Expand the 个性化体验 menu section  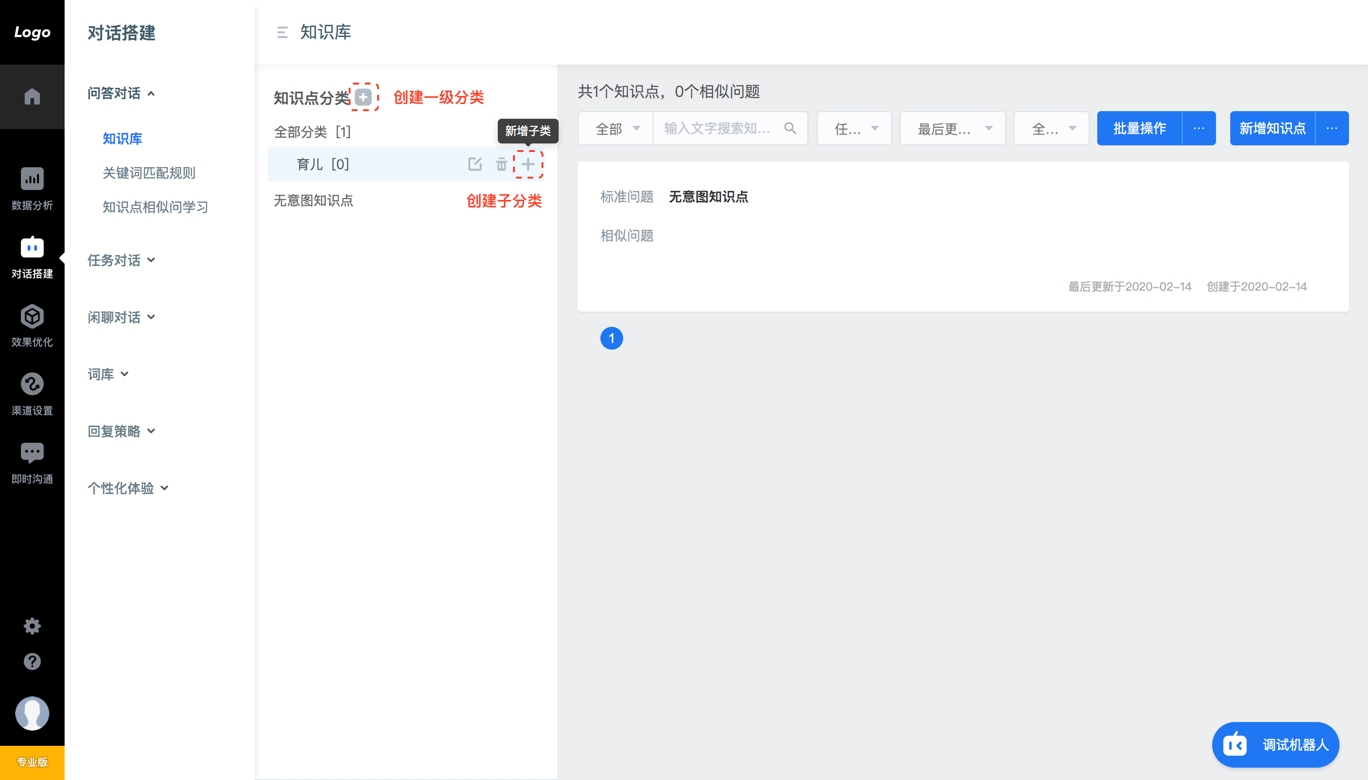(128, 488)
